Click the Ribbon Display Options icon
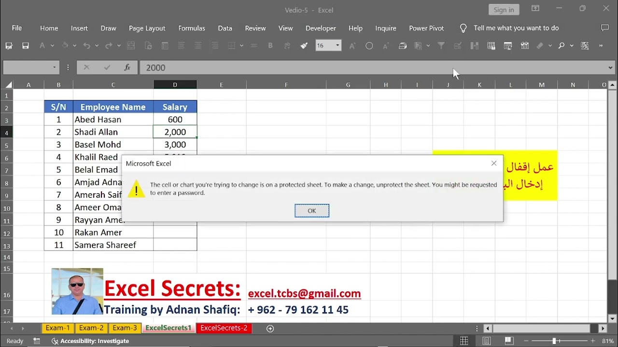618x347 pixels. coord(535,9)
